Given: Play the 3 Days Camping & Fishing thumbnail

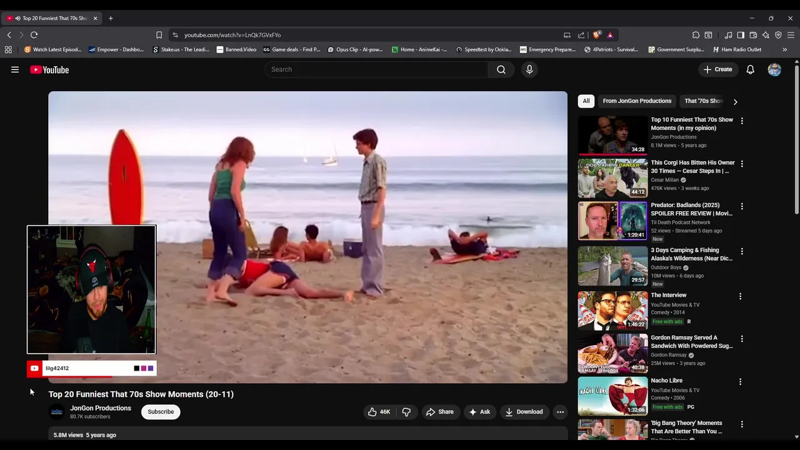Looking at the screenshot, I should [x=612, y=266].
